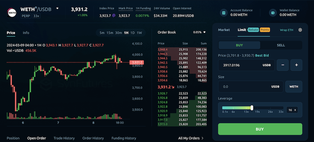Open the Trade History tab

[x=64, y=138]
